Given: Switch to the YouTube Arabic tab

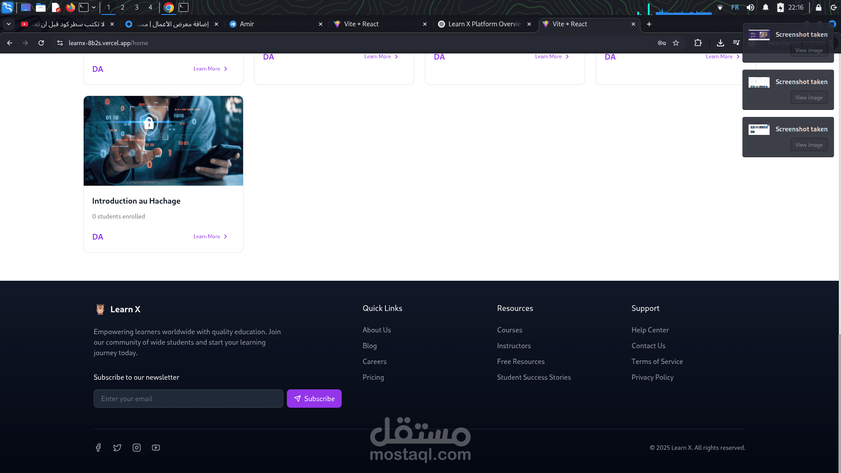Looking at the screenshot, I should pos(68,24).
